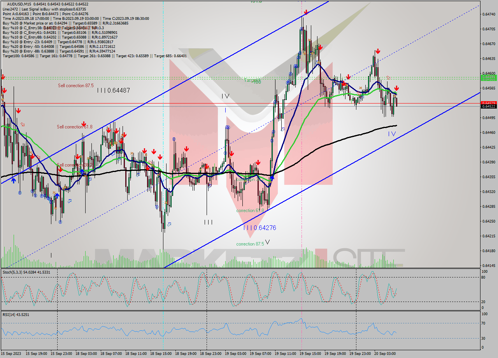Select the red sell arrow above highest peak
The height and width of the screenshot is (358, 498).
[x=306, y=12]
